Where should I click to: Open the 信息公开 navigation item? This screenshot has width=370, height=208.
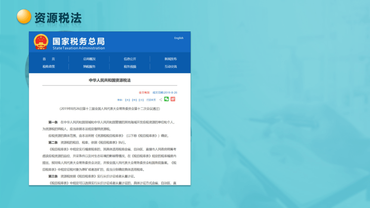coord(130,59)
